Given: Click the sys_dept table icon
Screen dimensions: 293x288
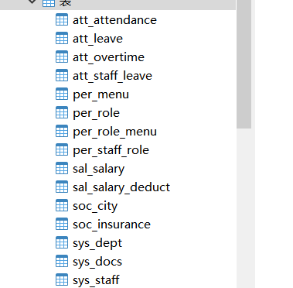Looking at the screenshot, I should pos(62,243).
